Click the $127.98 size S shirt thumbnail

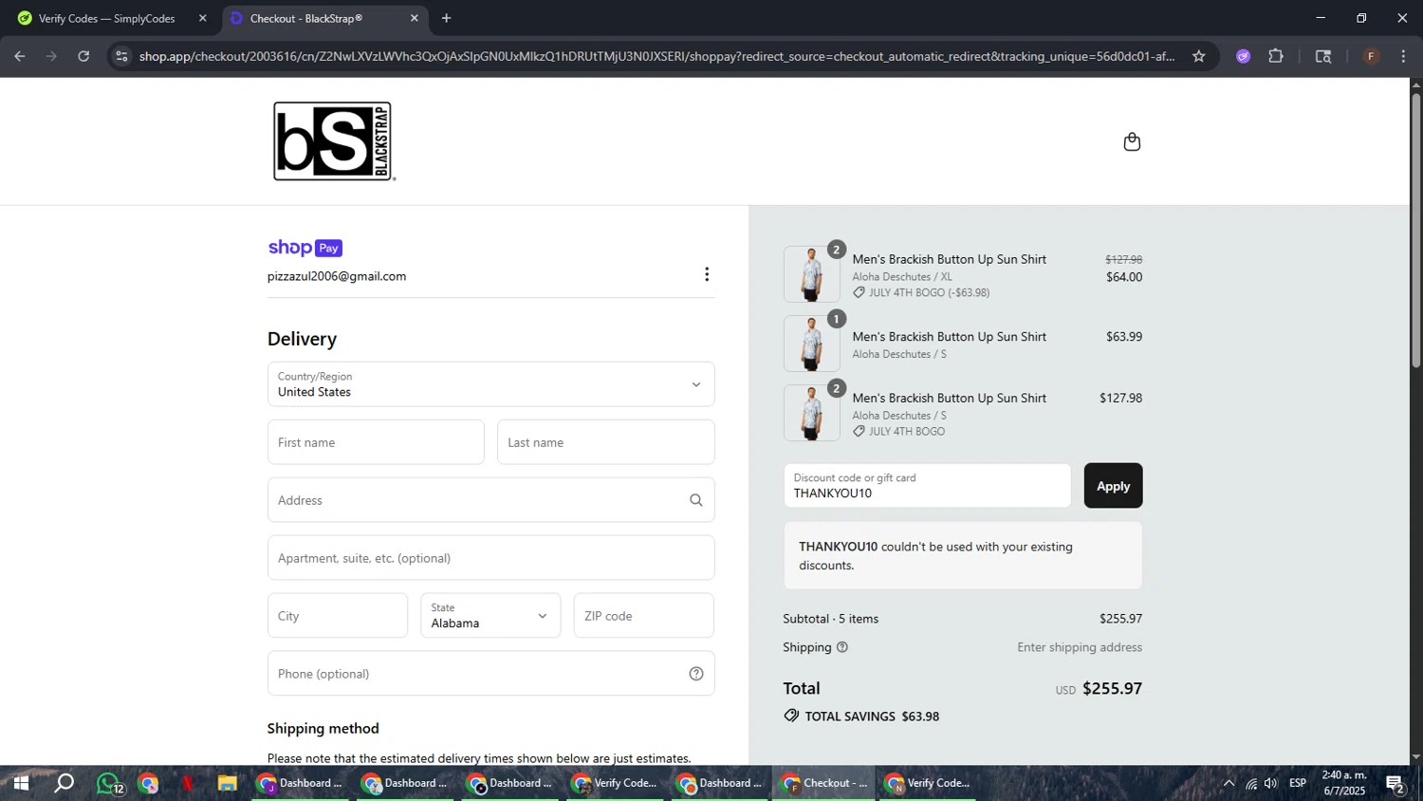(811, 413)
